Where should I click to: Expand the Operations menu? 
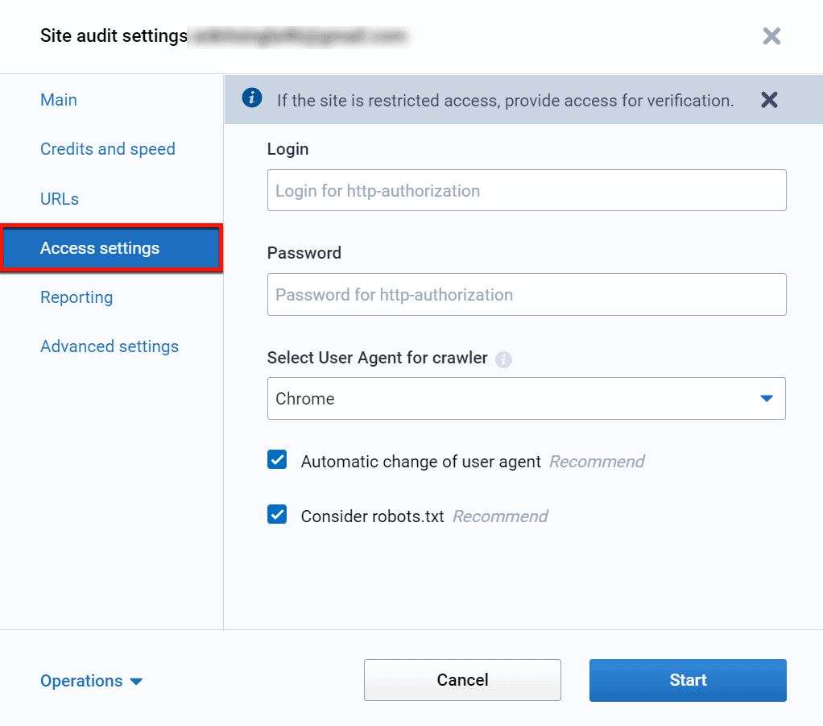tap(91, 681)
